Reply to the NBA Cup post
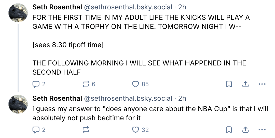 coord(36,130)
